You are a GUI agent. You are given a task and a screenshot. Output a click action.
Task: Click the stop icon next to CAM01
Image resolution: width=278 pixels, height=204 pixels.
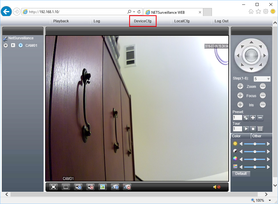6,45
